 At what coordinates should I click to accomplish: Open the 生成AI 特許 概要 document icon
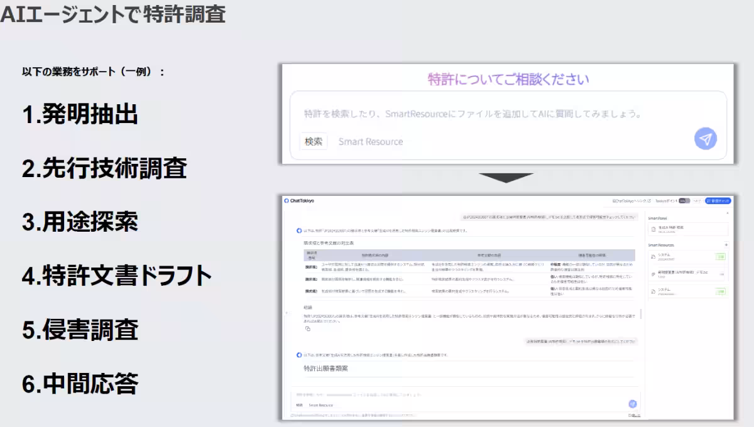click(653, 230)
